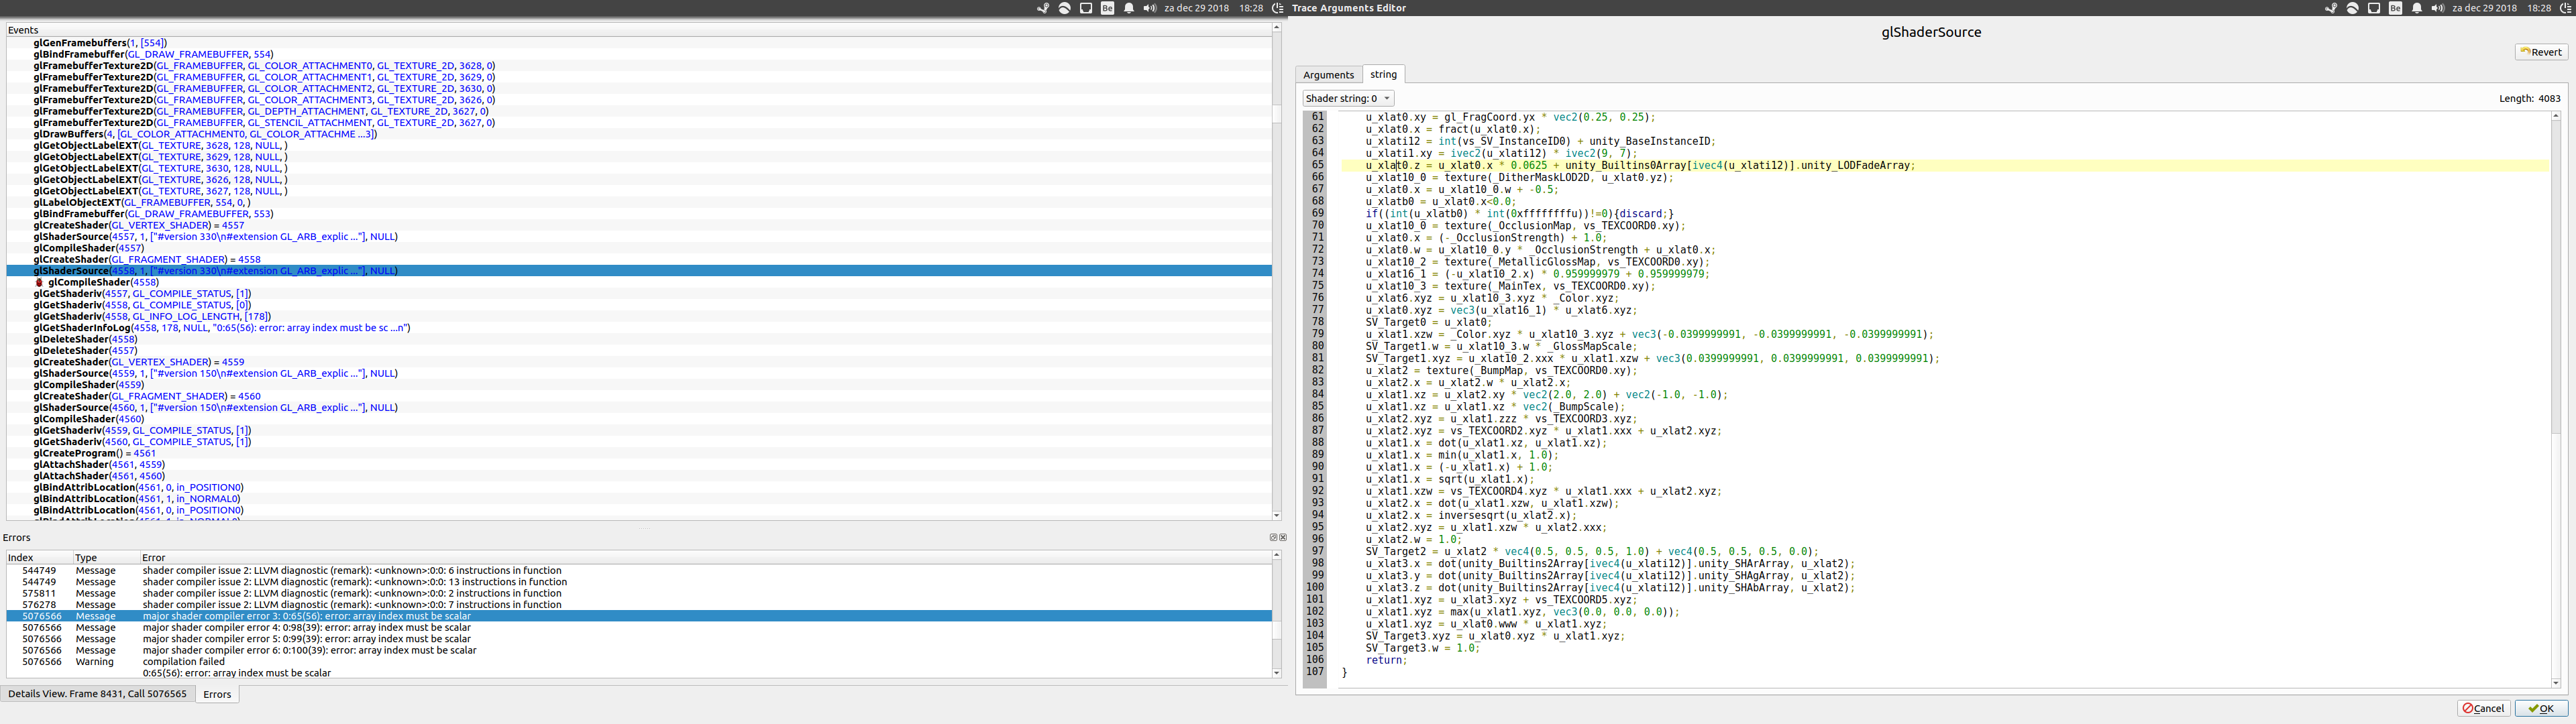Image resolution: width=2576 pixels, height=724 pixels.
Task: Click the red bug icon beside glCompileShader(4558)
Action: click(x=40, y=283)
